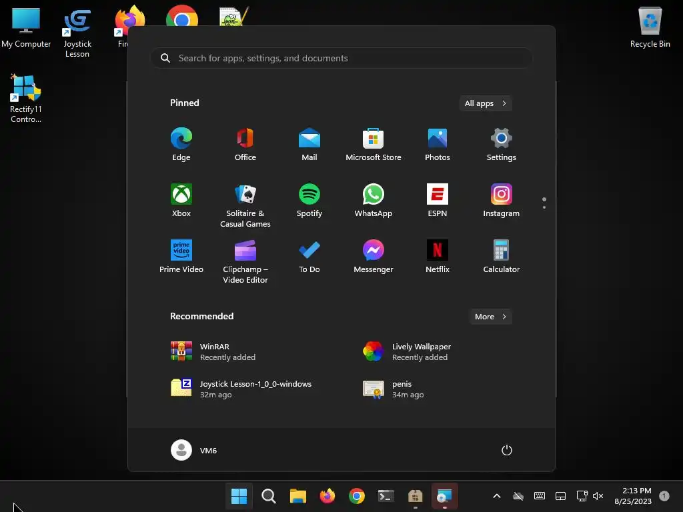Open the WhatsApp app
Viewport: 683px width, 512px height.
click(374, 200)
